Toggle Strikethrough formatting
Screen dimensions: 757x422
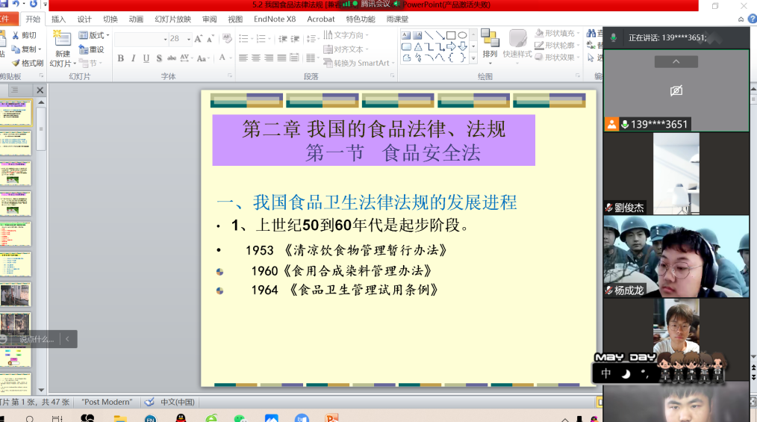pyautogui.click(x=172, y=58)
